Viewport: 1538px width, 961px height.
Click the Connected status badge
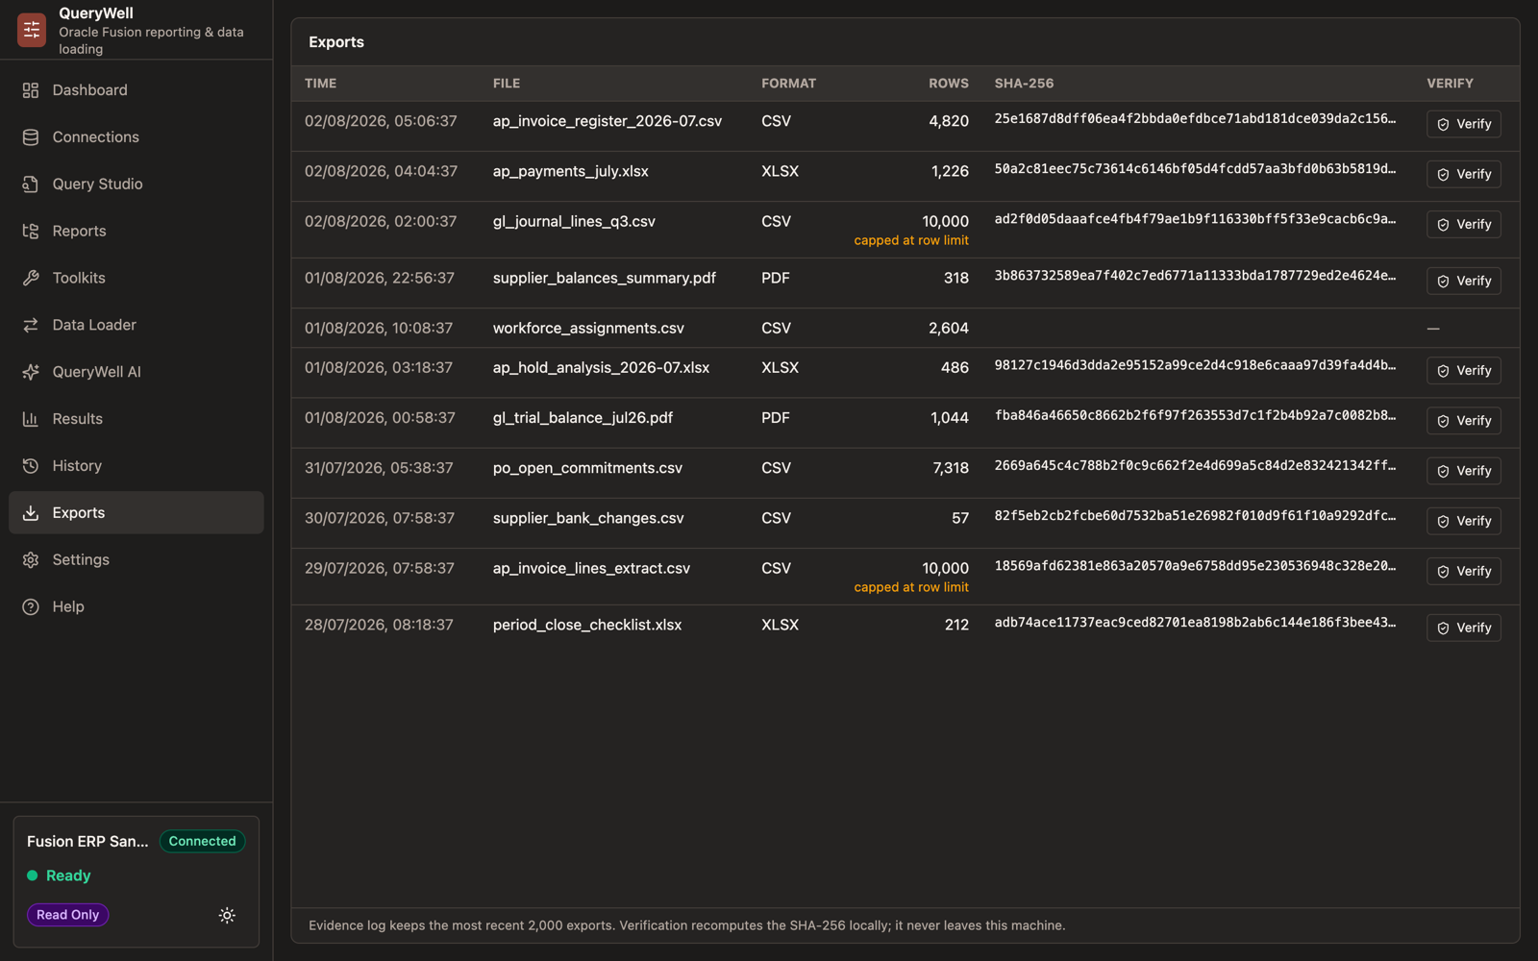coord(202,841)
